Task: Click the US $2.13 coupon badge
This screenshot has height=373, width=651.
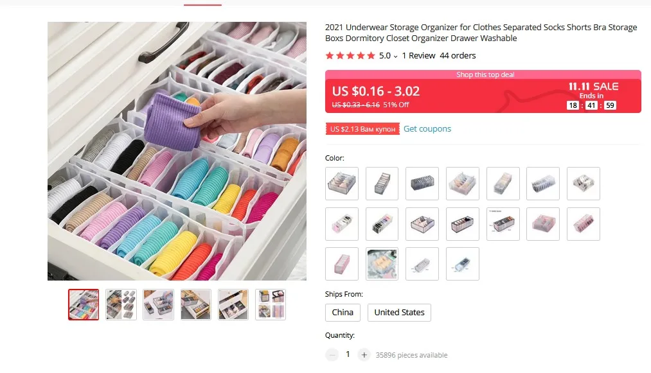Action: pyautogui.click(x=362, y=129)
